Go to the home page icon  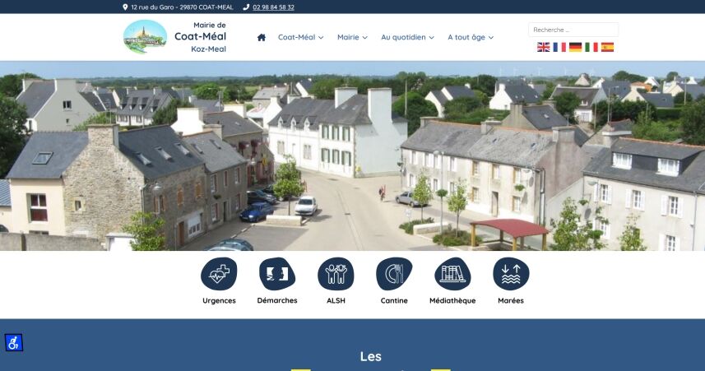262,37
